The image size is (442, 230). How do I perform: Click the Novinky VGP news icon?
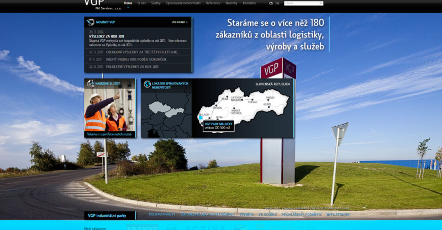click(91, 22)
